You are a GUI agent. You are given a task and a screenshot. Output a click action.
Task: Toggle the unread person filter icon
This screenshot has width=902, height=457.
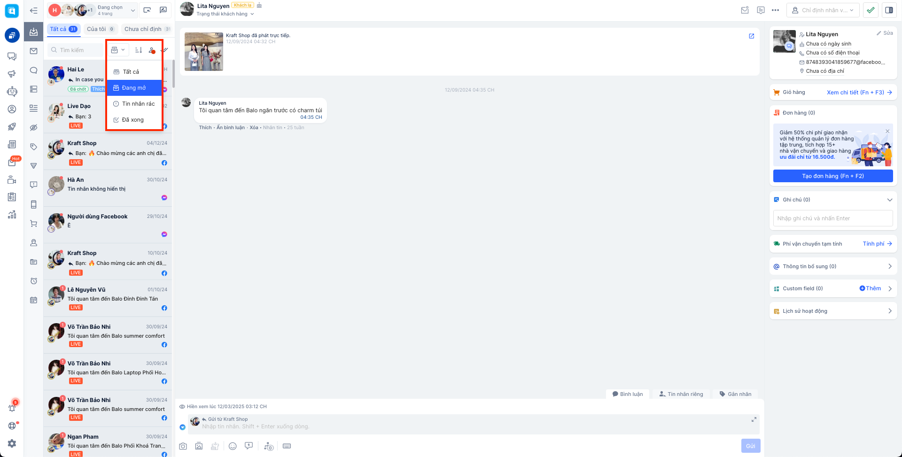tap(152, 50)
